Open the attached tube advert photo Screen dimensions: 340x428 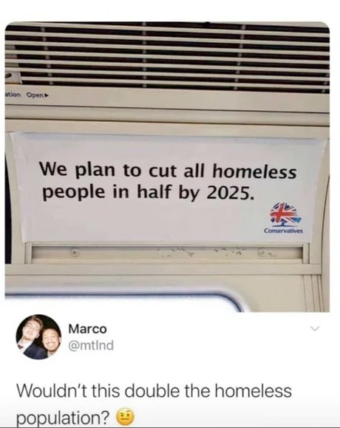coord(167,166)
